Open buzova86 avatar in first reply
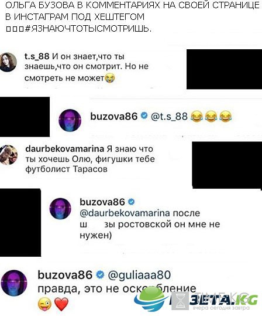The image size is (262, 316). coord(70,121)
